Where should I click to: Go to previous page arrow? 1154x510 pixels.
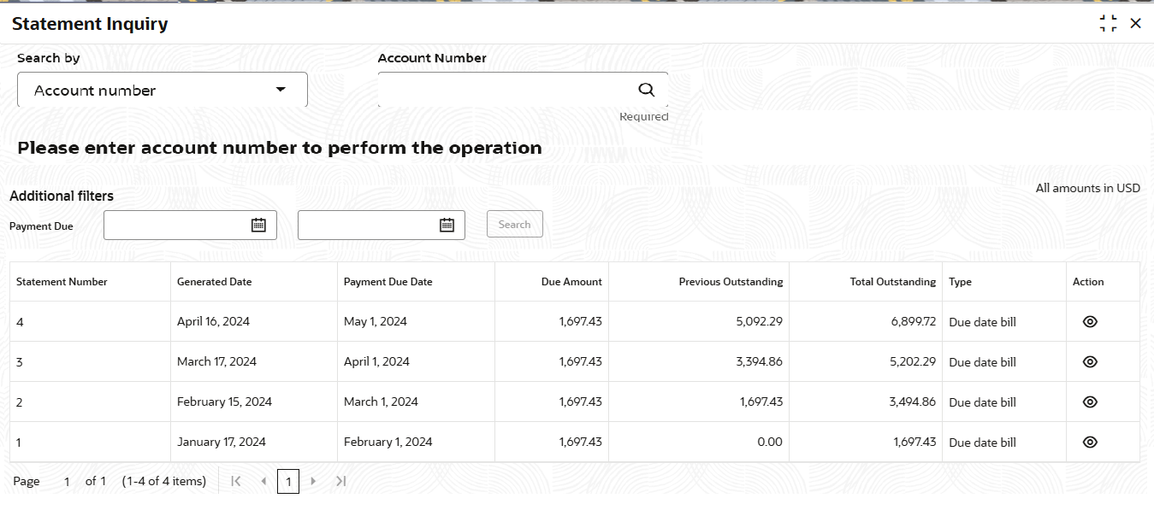pyautogui.click(x=263, y=481)
